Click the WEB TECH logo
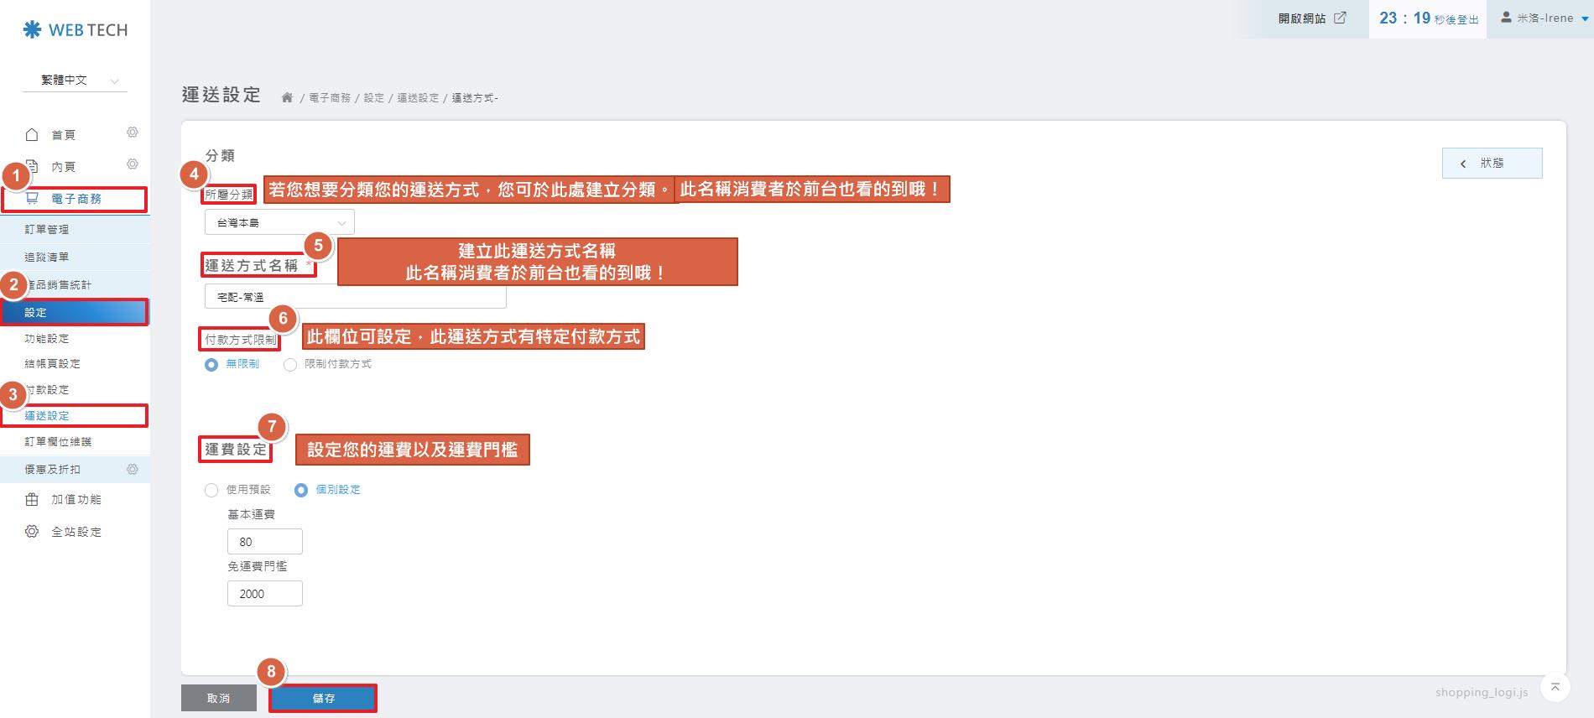The image size is (1594, 718). (x=76, y=30)
